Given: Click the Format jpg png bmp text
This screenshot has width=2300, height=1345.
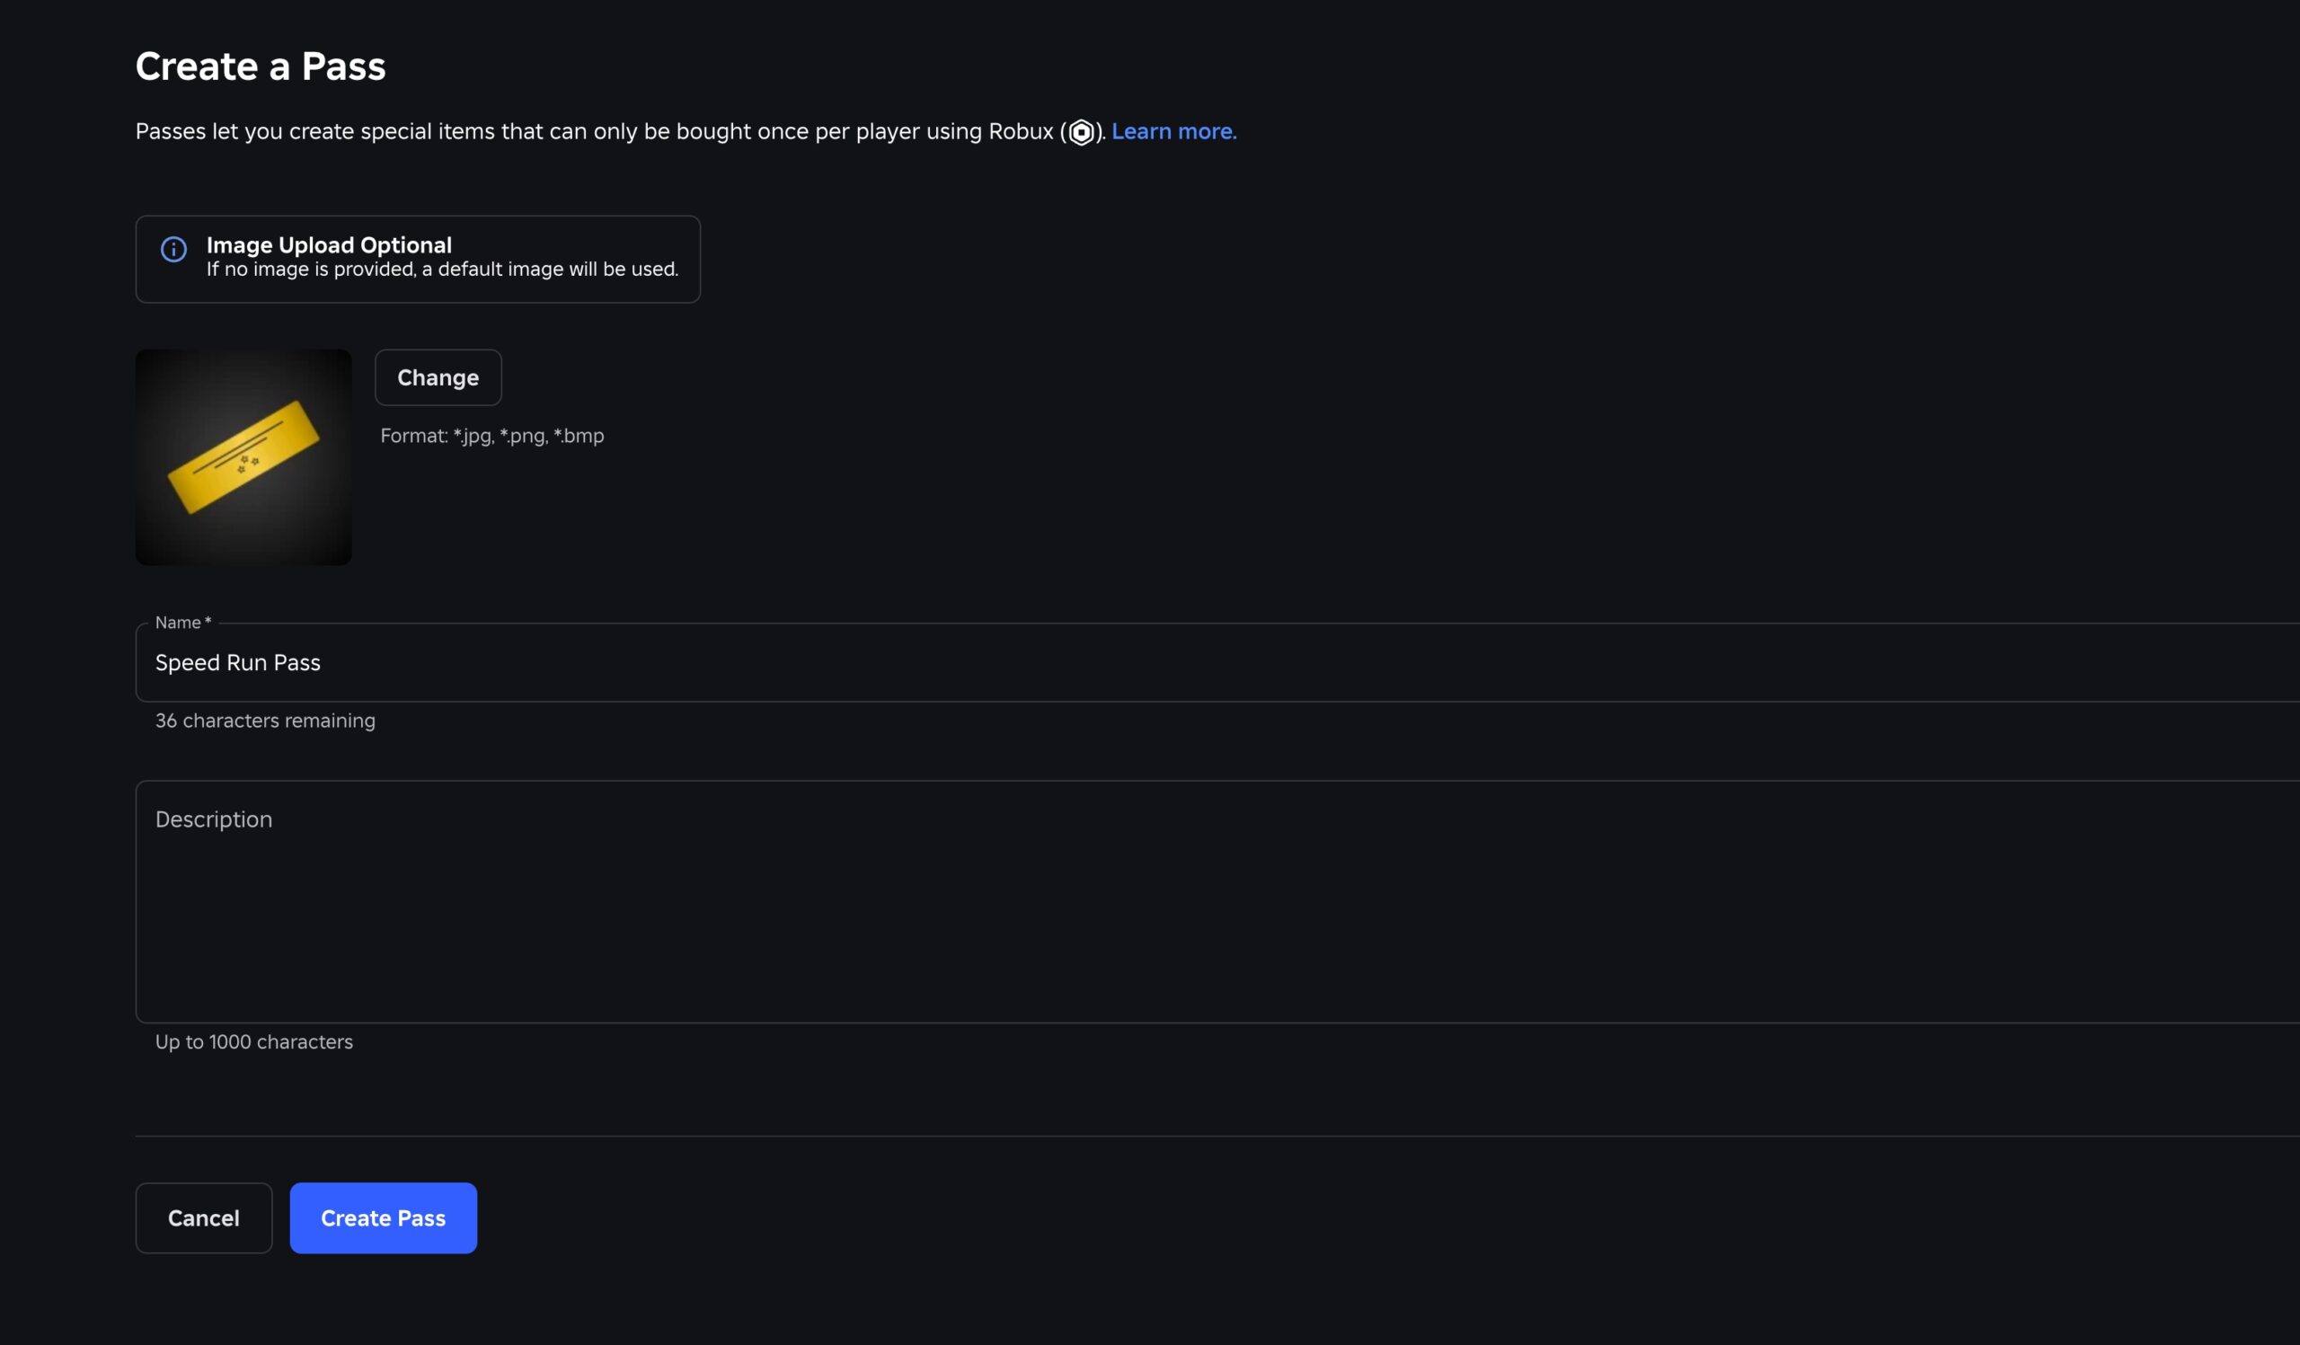Looking at the screenshot, I should [491, 436].
